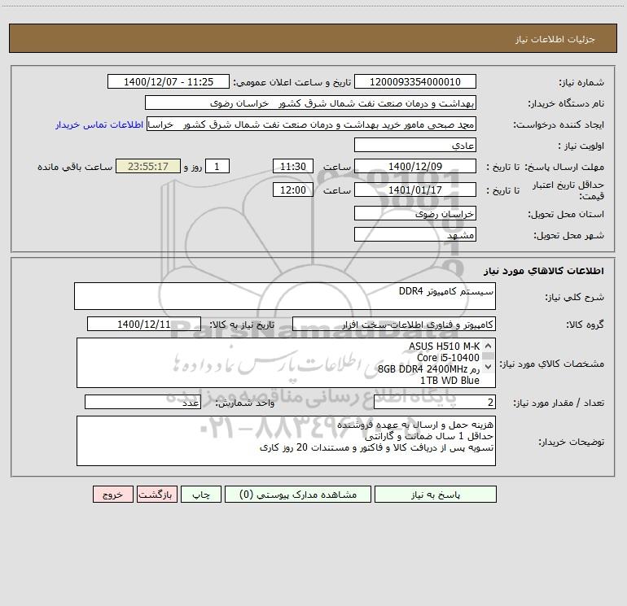Viewport: 627px width, 606px height.
Task: Click the بازگشت back button
Action: [x=156, y=494]
